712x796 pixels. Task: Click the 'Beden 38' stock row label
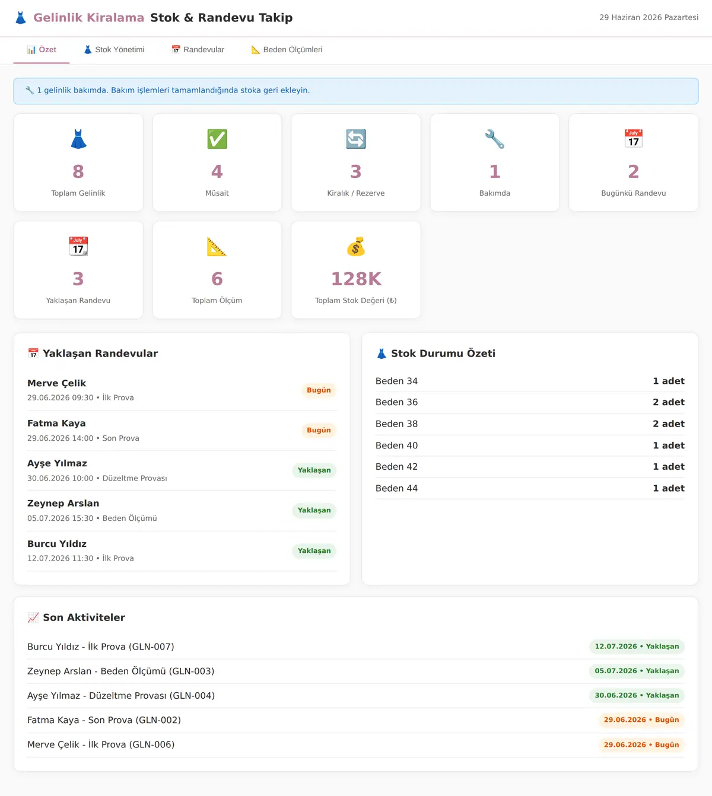[396, 424]
